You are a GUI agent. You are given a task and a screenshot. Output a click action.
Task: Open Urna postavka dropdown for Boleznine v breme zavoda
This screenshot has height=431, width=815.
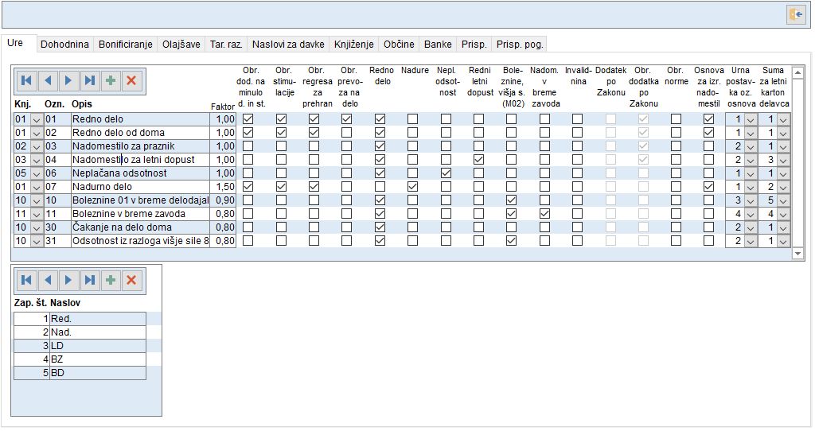pos(751,214)
